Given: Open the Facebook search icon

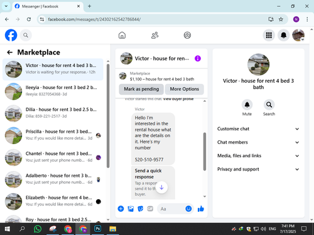Looking at the screenshot, I should (26, 35).
